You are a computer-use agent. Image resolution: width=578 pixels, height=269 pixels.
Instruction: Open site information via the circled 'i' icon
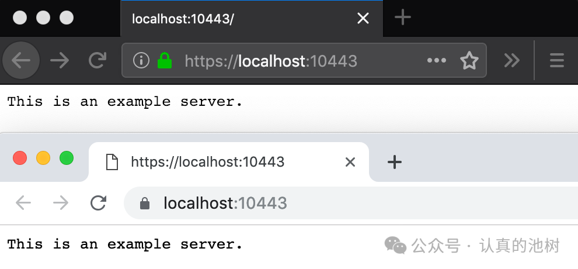coord(141,60)
